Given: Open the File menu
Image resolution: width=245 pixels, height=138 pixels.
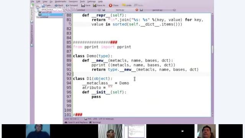Looking at the screenshot, I should tap(32, 2).
